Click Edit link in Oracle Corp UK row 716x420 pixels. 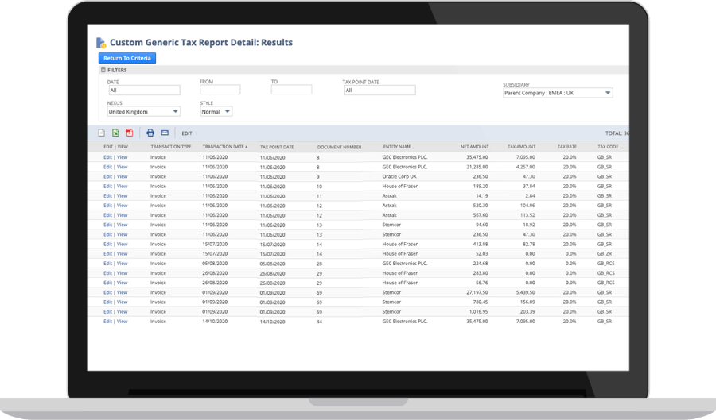(107, 177)
